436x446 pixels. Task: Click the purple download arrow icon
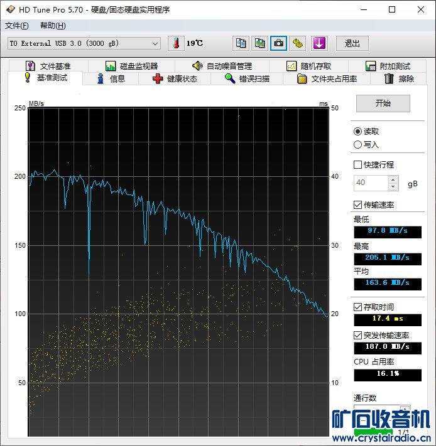(x=319, y=43)
